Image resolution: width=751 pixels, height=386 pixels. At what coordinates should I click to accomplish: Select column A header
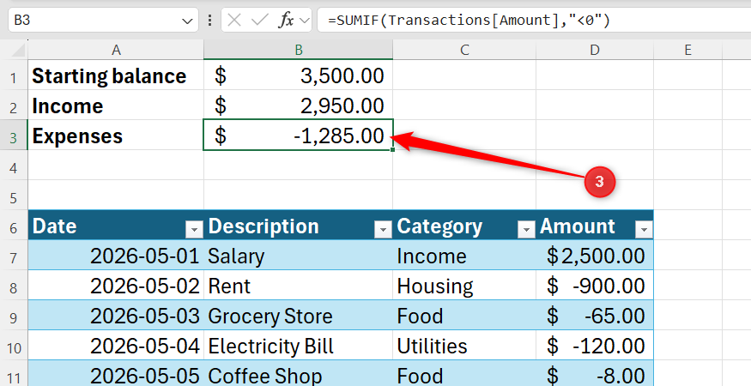coord(116,50)
